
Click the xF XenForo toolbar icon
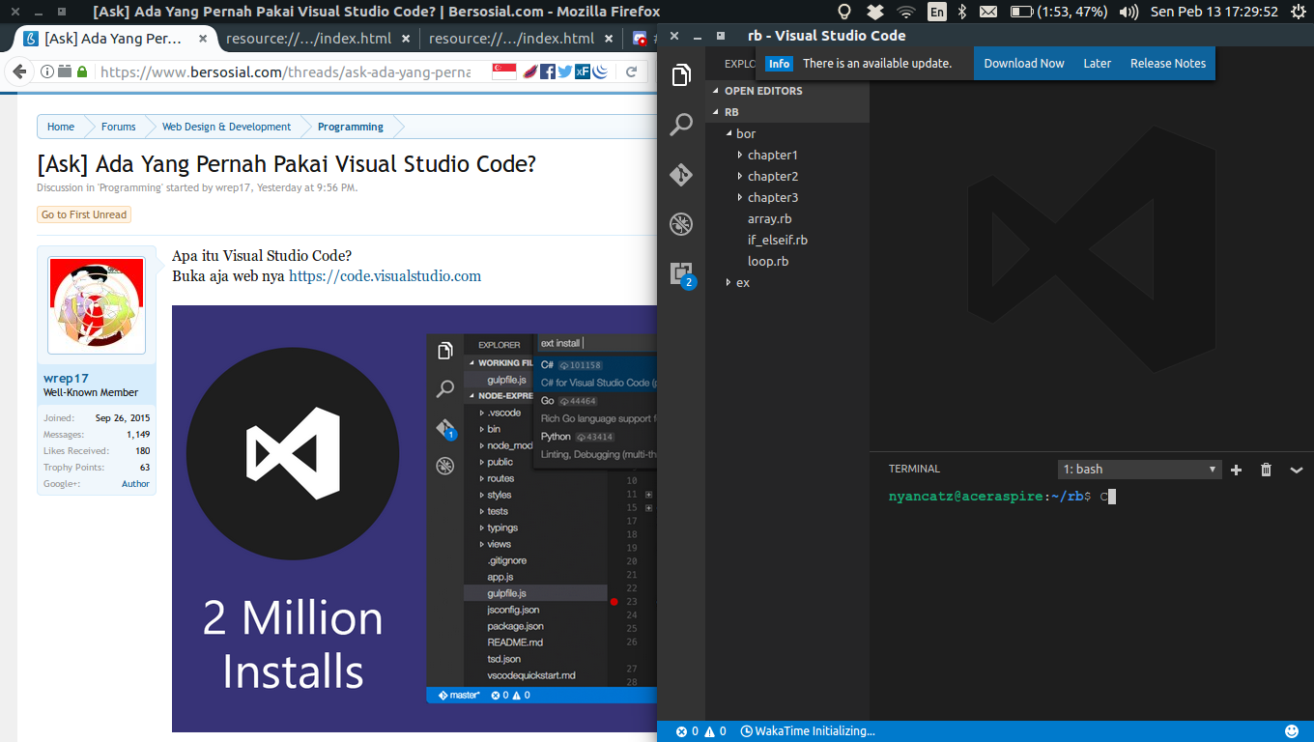582,72
